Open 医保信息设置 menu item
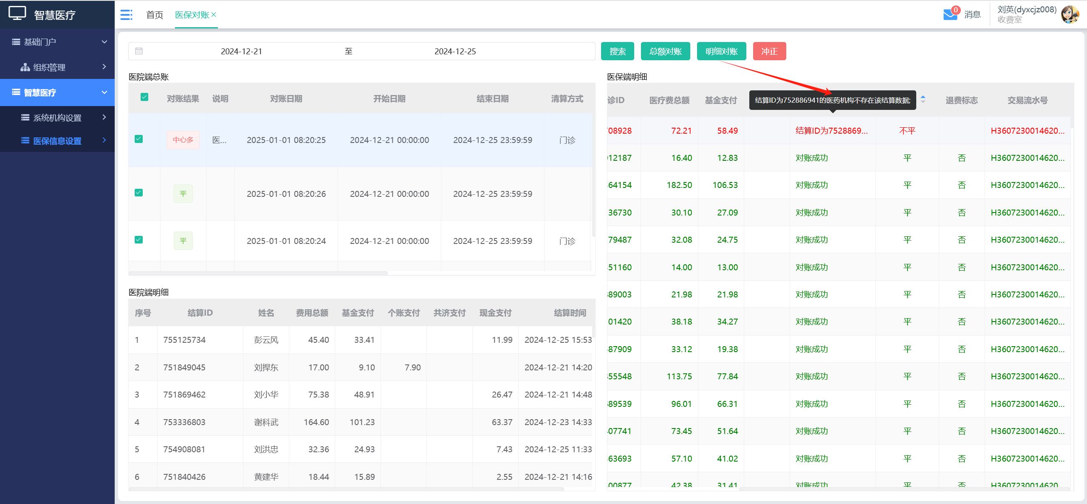Viewport: 1087px width, 504px height. (x=57, y=141)
